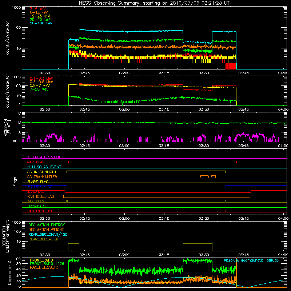
Task: Select the 6-12 keV legend label
Action: pos(39,12)
